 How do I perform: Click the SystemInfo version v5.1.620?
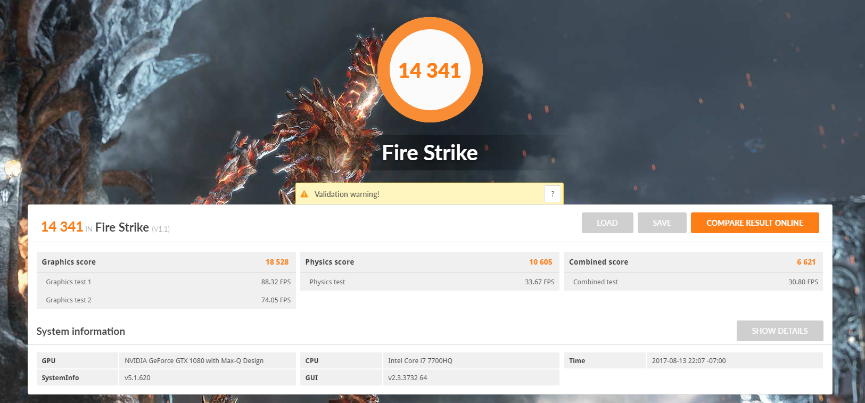pyautogui.click(x=137, y=378)
